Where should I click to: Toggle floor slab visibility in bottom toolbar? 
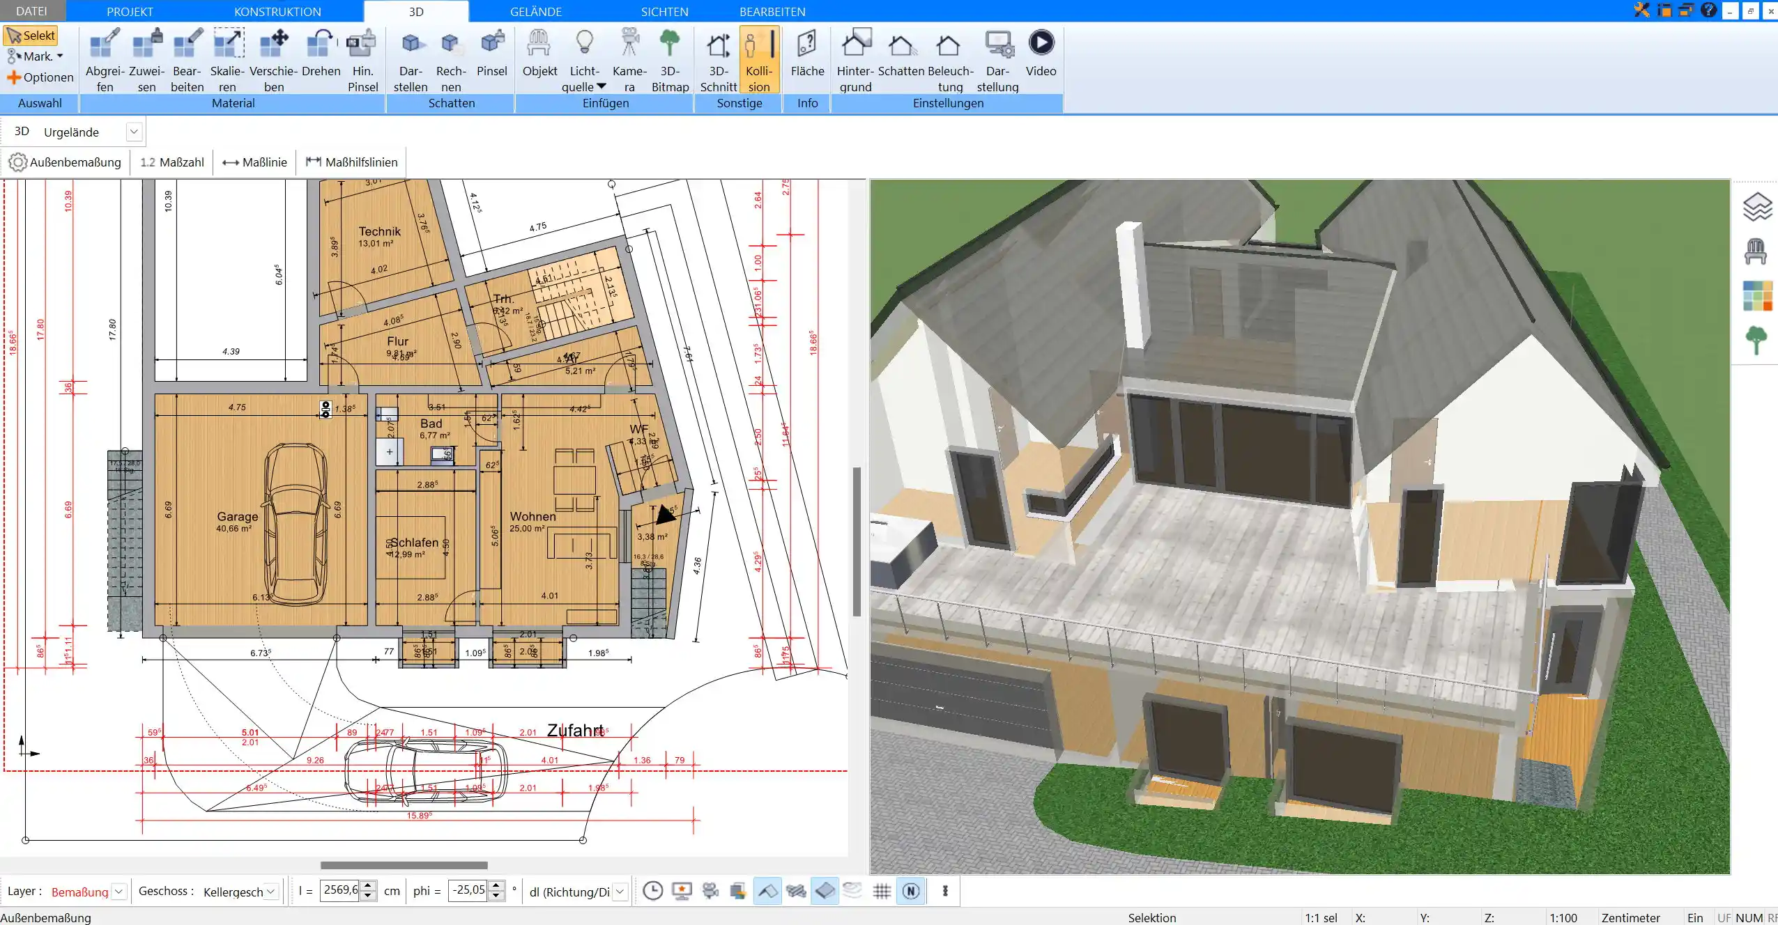pos(825,891)
